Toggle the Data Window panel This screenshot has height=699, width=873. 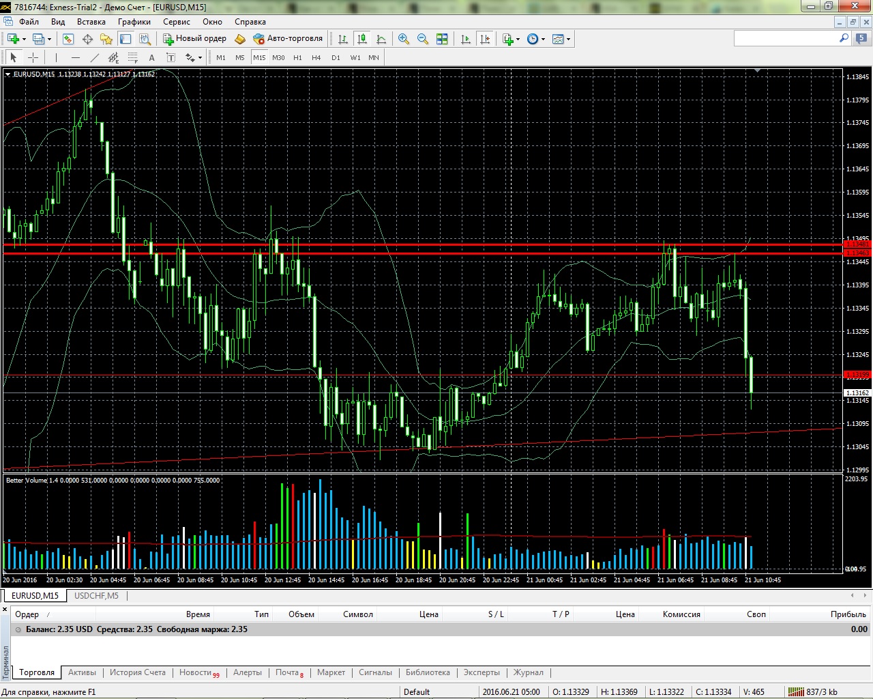coord(87,39)
